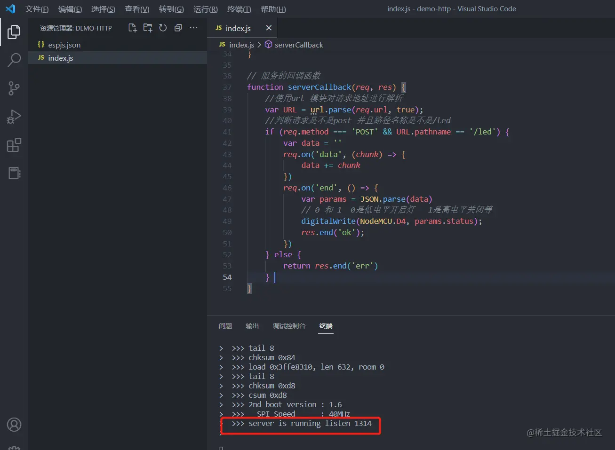Open the 文件(F) menu
615x450 pixels.
(x=37, y=9)
